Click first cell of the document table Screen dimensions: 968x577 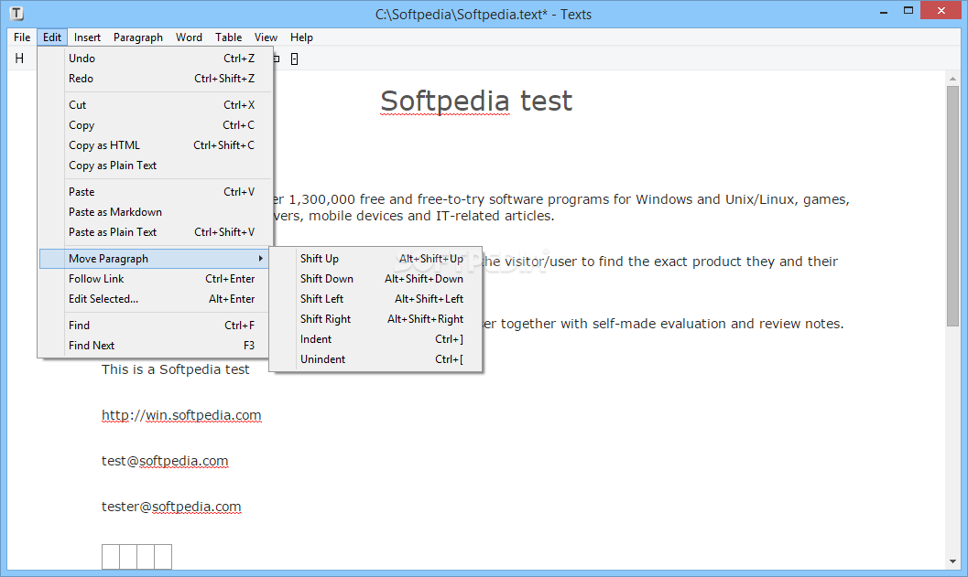pyautogui.click(x=111, y=557)
